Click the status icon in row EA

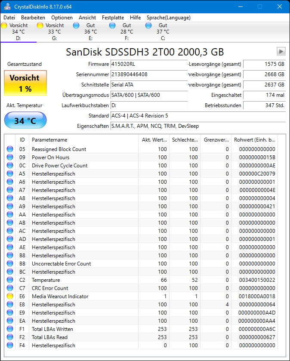point(10,321)
